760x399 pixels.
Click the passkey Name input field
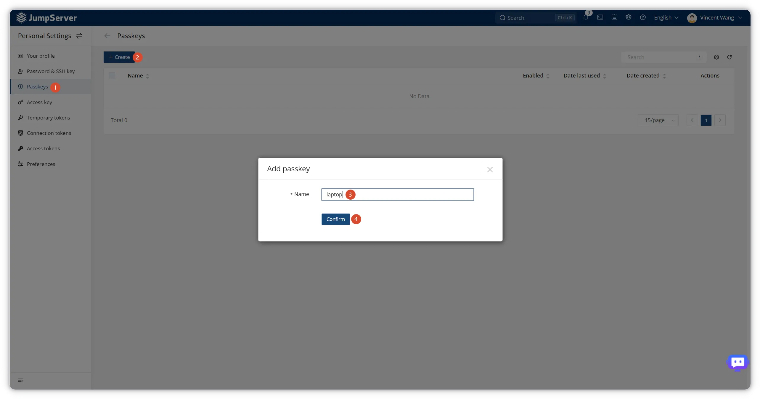pos(397,195)
